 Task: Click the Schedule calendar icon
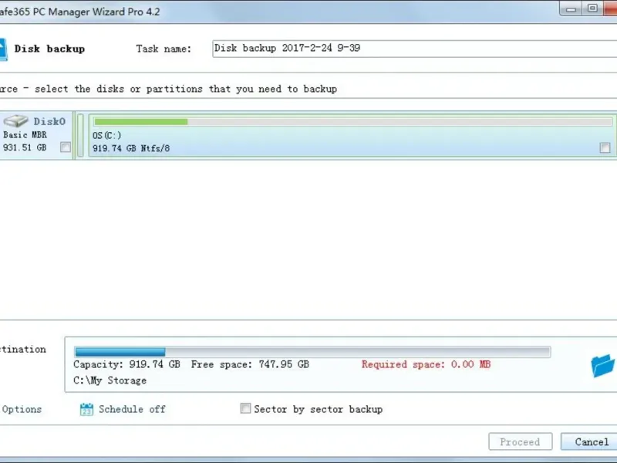(x=86, y=410)
